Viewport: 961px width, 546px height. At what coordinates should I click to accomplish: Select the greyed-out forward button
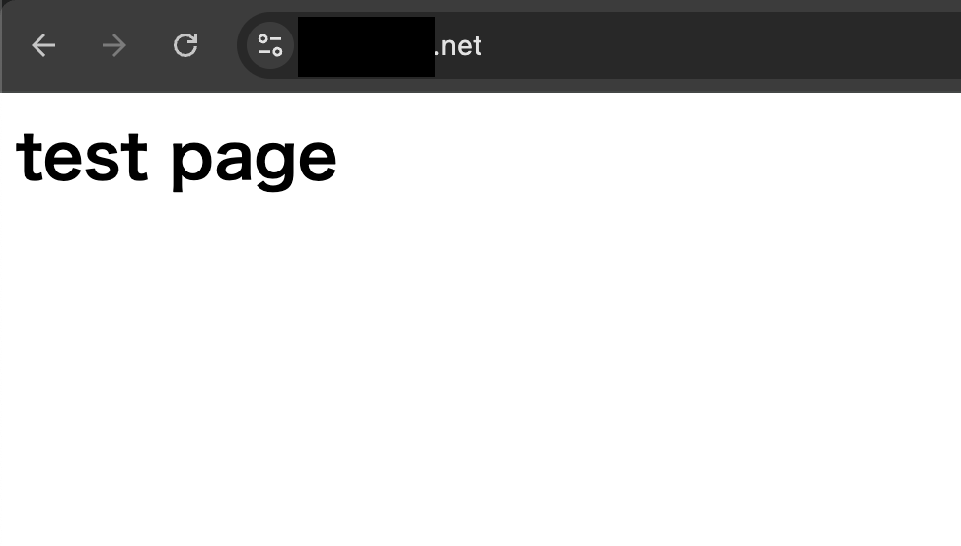(x=114, y=45)
